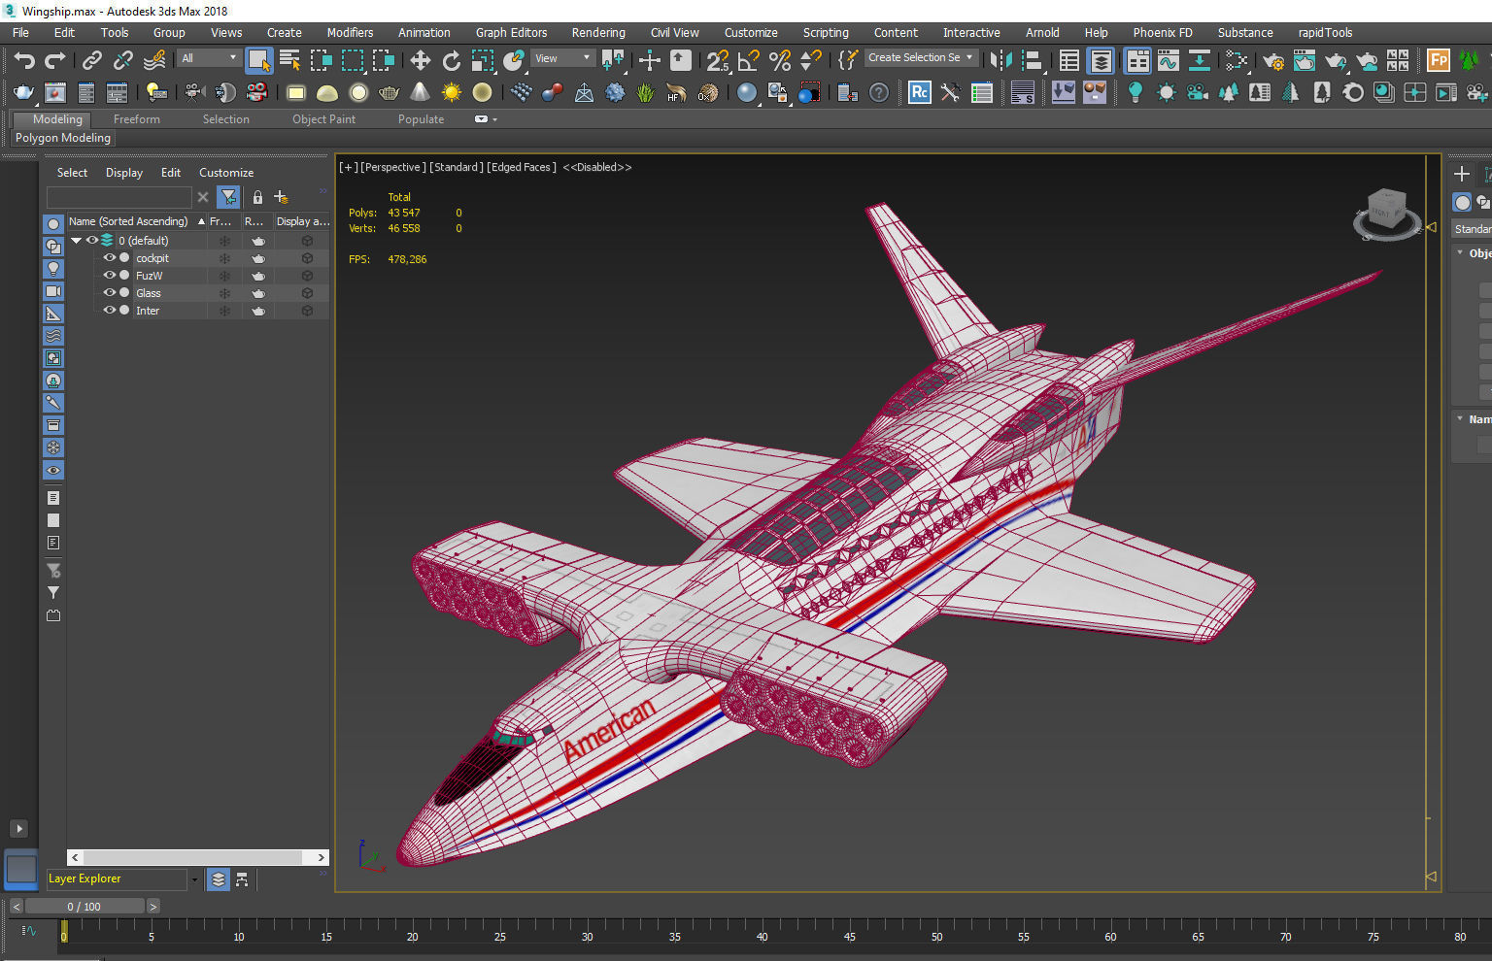This screenshot has width=1492, height=961.
Task: Click the Polygon Modeling panel button
Action: pyautogui.click(x=63, y=138)
